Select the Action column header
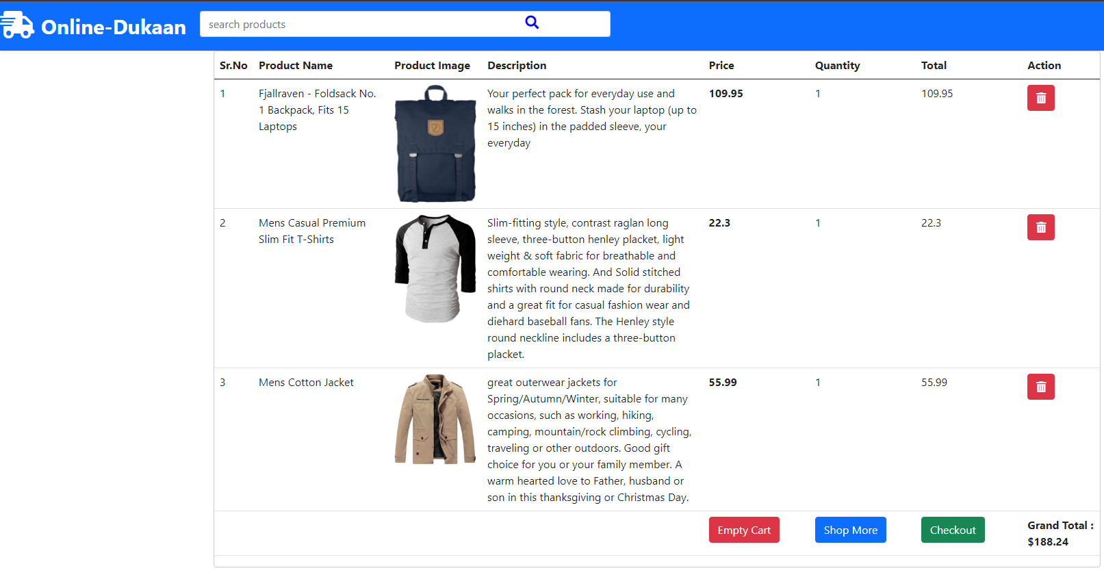This screenshot has width=1104, height=577. point(1044,66)
